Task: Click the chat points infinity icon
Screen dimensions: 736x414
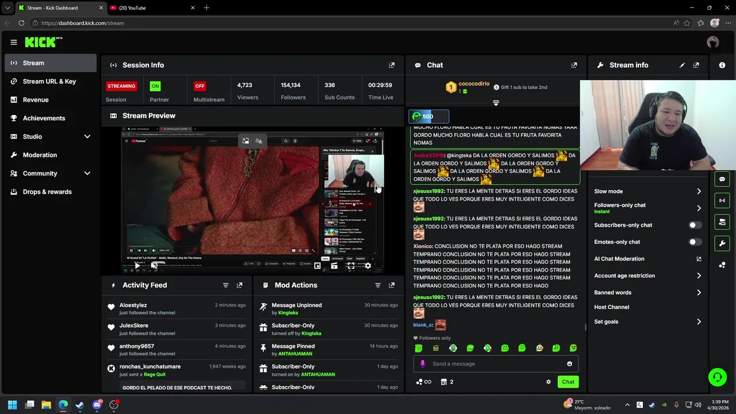Action: click(x=423, y=382)
